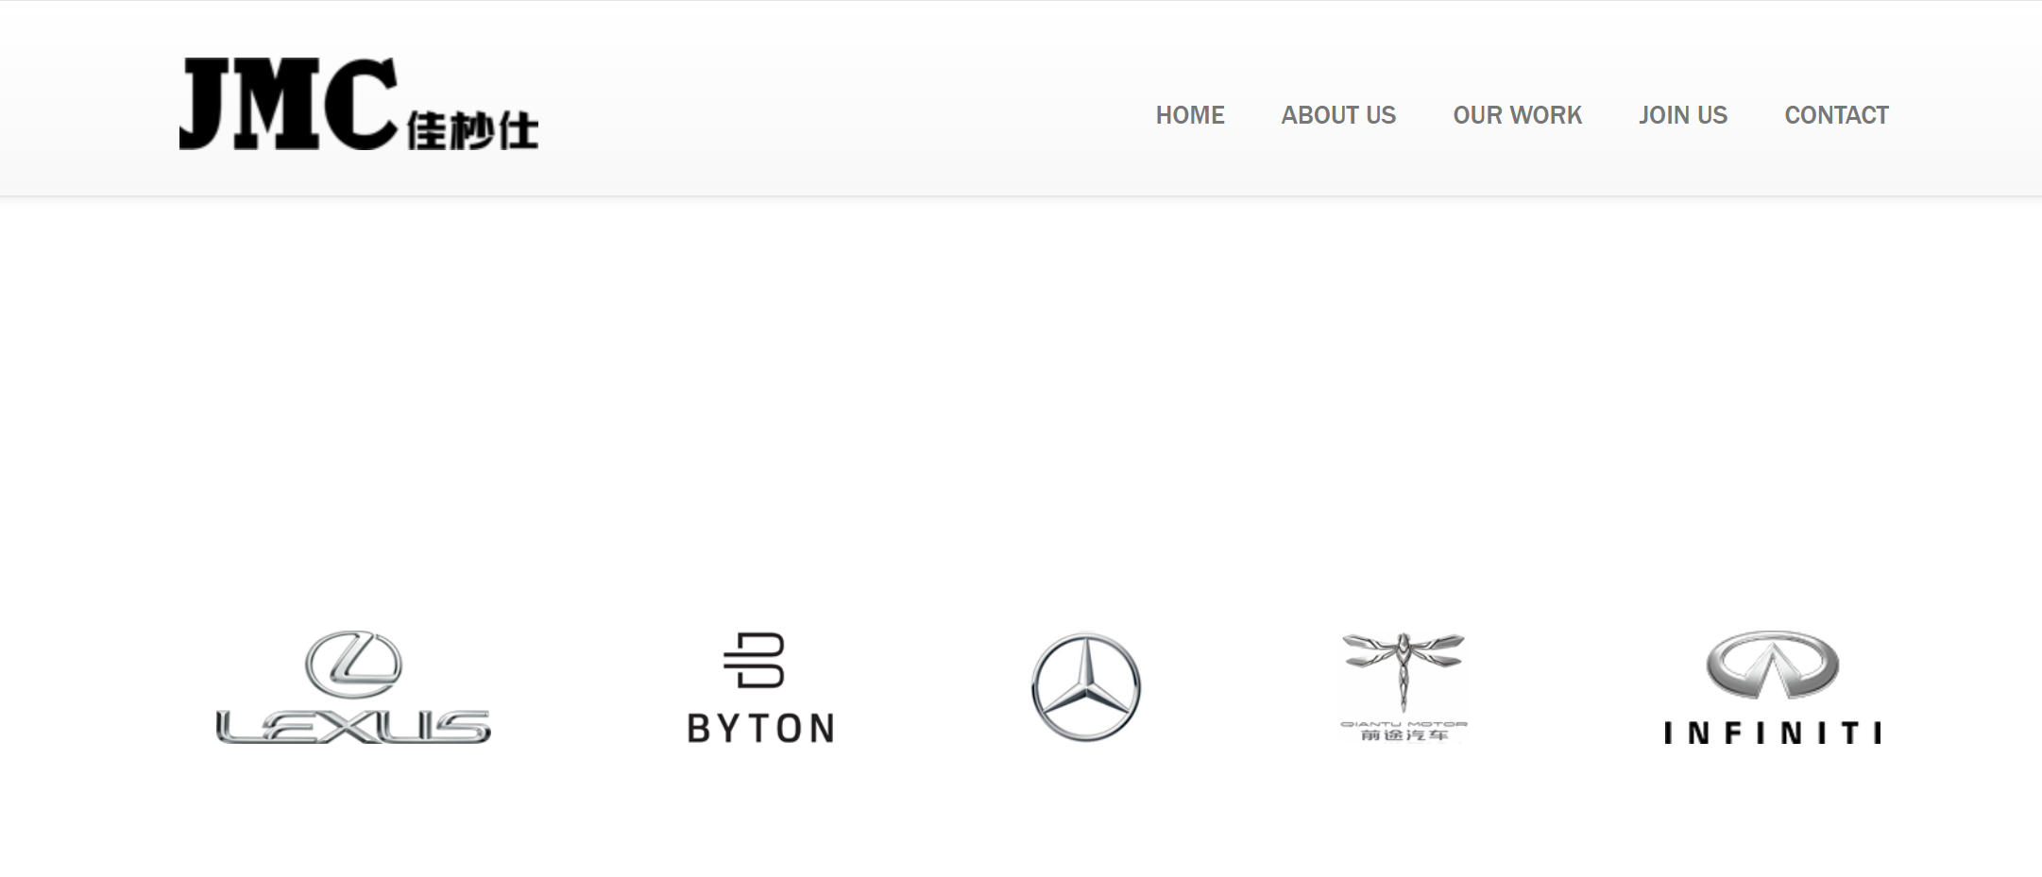Click the chrome LEXUS wordmark

click(353, 727)
